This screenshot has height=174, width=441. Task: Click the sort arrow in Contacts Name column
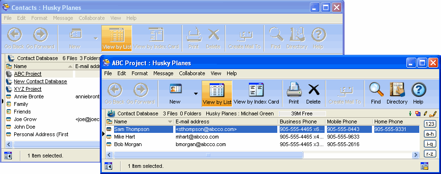tap(70, 67)
